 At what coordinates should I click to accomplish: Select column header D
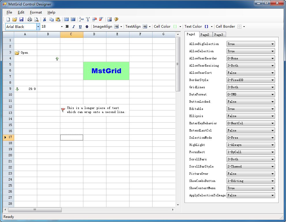pos(95,34)
